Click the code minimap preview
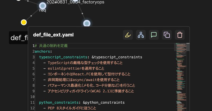This screenshot has width=212, height=111. coord(181,77)
